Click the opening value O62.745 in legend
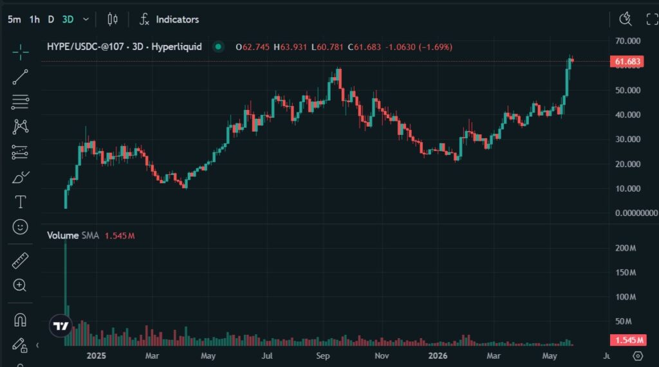Image resolution: width=659 pixels, height=367 pixels. pos(252,47)
